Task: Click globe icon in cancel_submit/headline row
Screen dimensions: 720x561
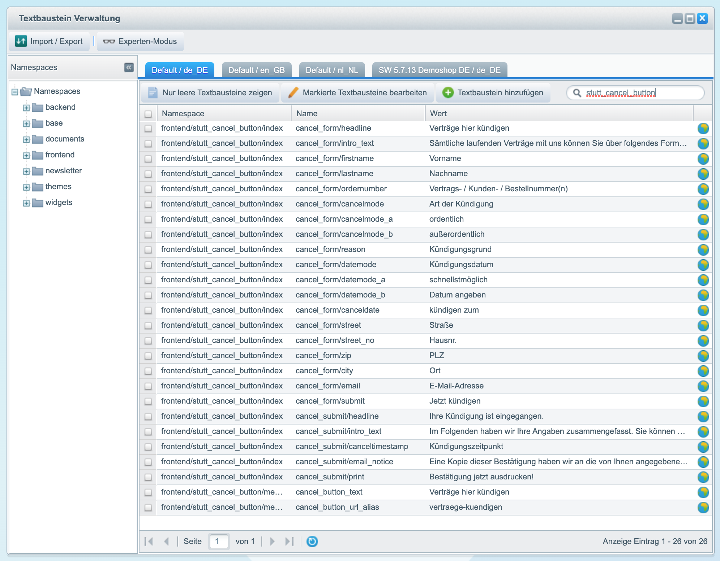Action: (x=703, y=416)
